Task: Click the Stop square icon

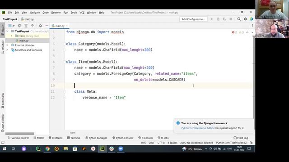Action: pos(231,19)
